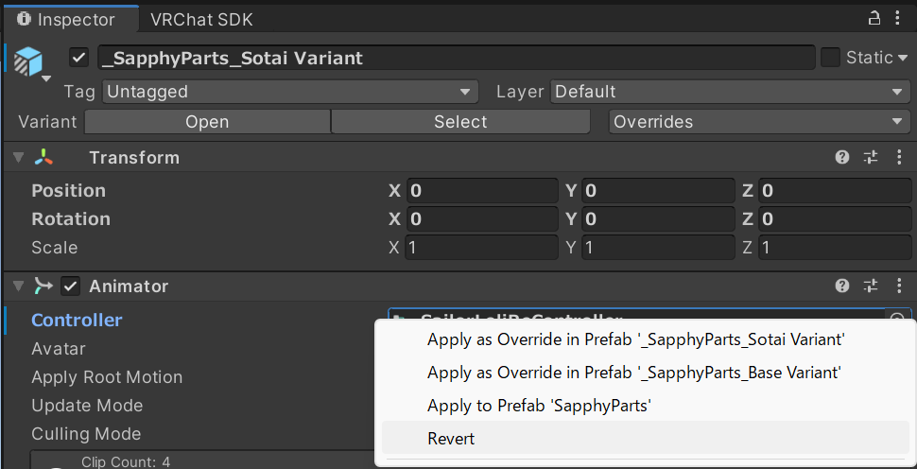Disable the Animator component checkbox
This screenshot has height=469, width=917.
70,286
